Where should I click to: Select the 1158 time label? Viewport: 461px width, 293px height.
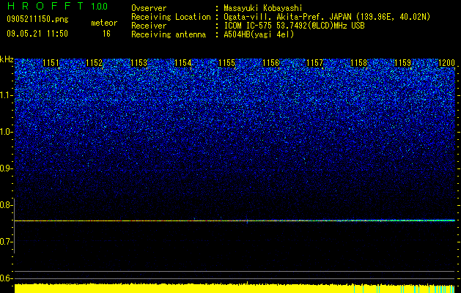359,63
